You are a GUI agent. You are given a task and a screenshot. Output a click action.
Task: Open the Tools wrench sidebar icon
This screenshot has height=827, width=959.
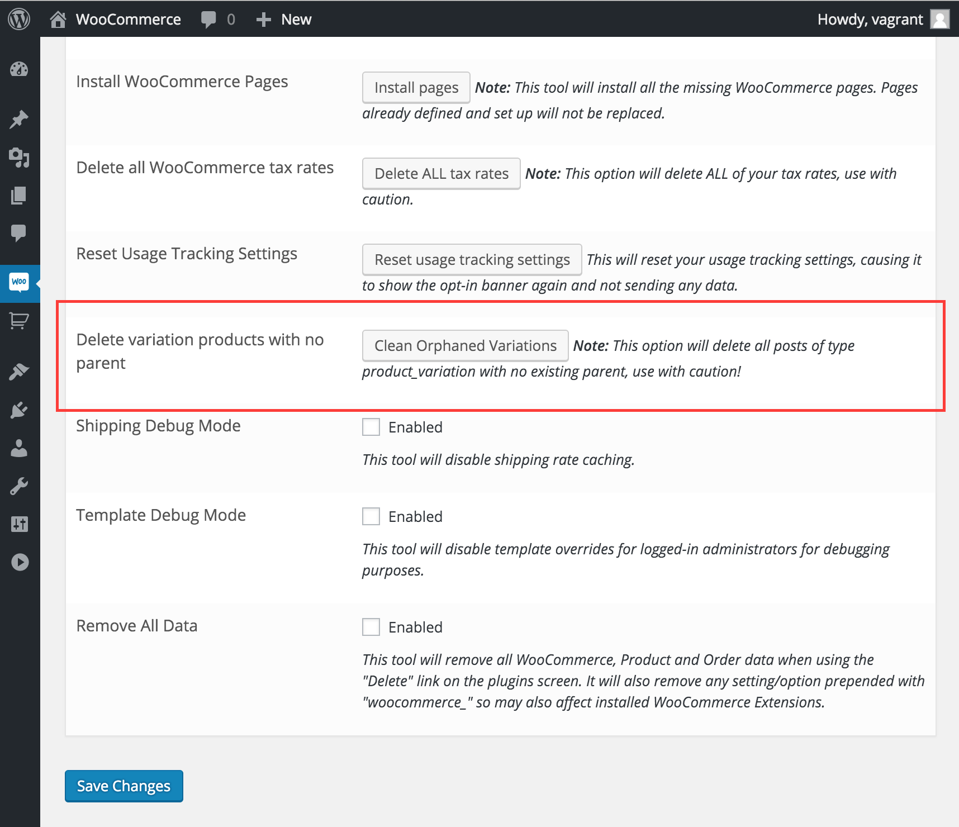pos(19,486)
